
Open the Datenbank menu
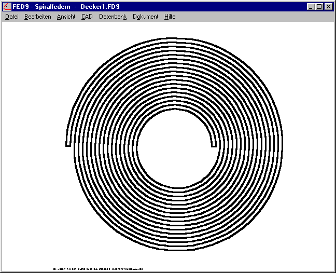click(x=113, y=17)
